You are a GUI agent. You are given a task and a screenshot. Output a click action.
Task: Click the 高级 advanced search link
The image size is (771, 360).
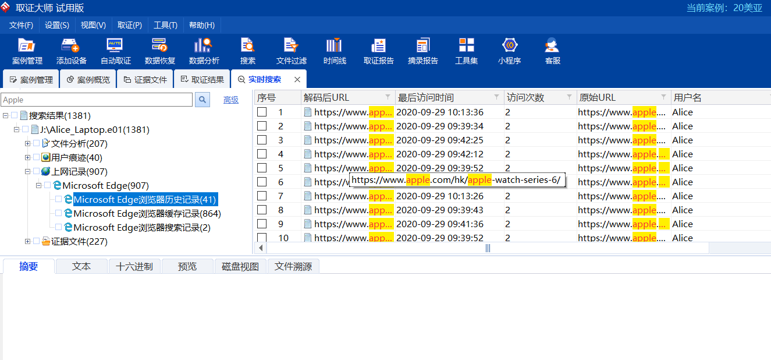pos(231,100)
